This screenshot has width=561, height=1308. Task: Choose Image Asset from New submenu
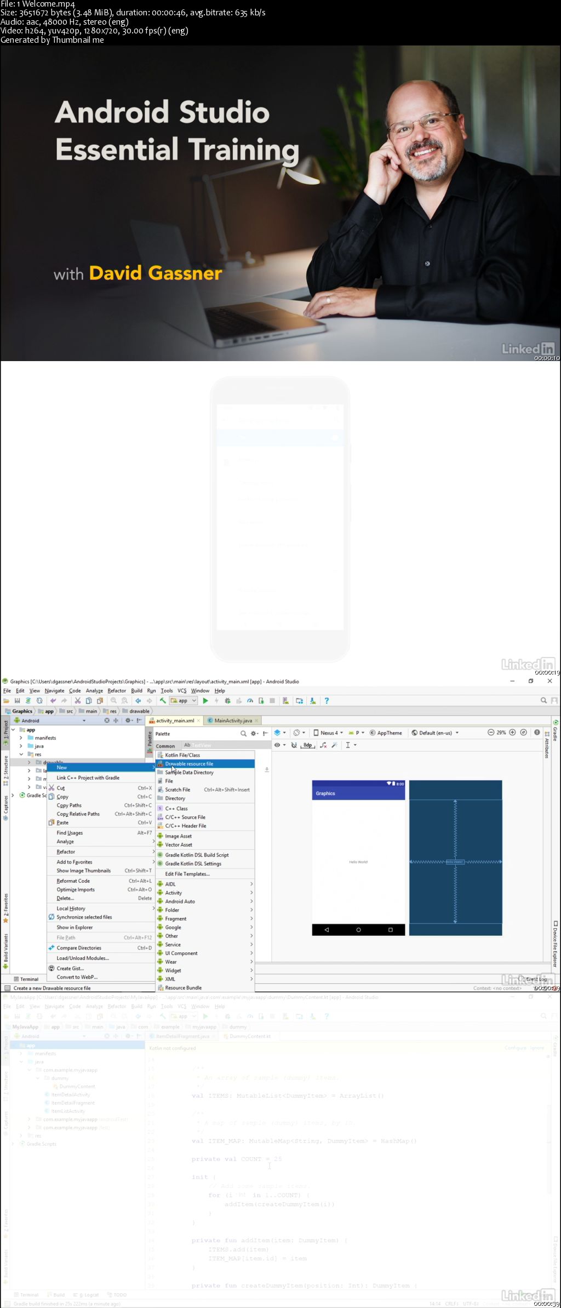coord(205,836)
